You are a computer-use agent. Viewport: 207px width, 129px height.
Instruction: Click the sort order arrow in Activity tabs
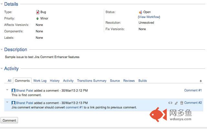coord(201,81)
